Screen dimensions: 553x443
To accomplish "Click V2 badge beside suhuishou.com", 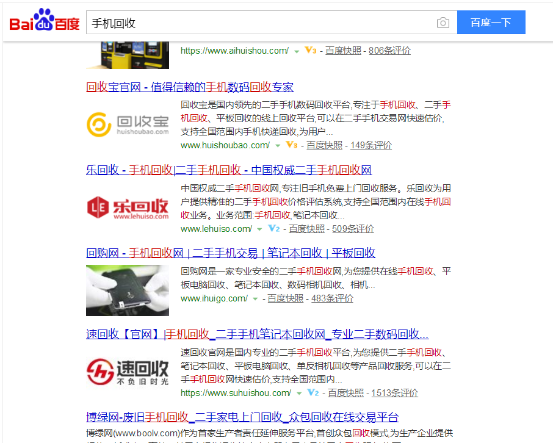I will (313, 392).
